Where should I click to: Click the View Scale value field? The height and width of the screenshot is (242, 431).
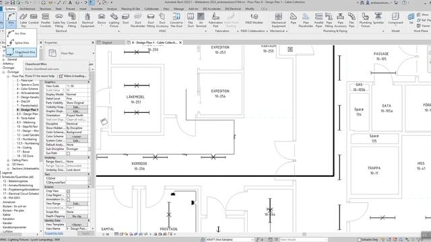coord(77,86)
